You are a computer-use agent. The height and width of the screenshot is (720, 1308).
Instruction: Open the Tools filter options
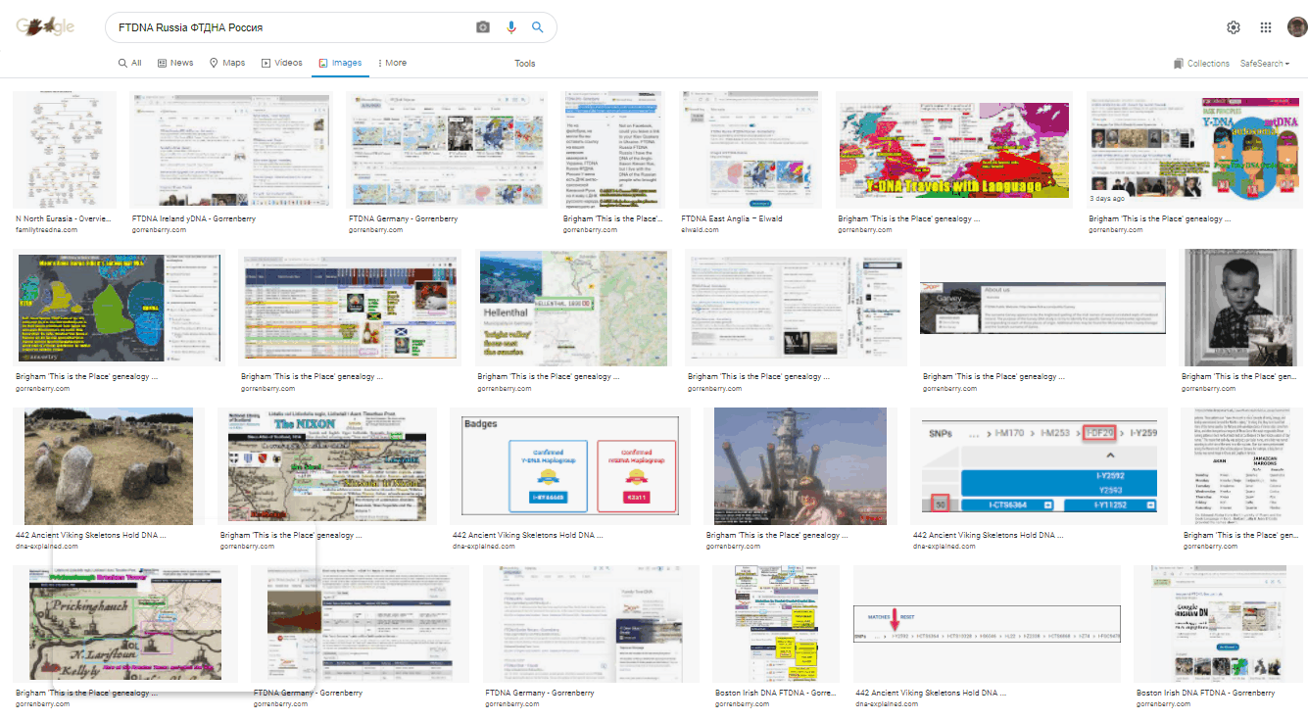(x=525, y=64)
